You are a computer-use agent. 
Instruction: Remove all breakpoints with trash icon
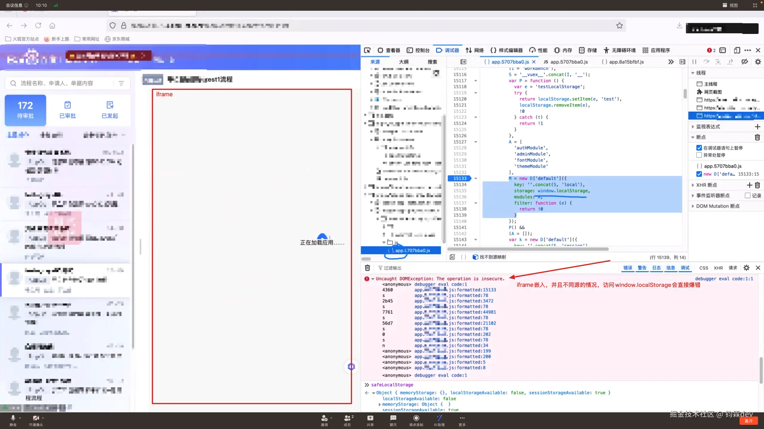[757, 137]
